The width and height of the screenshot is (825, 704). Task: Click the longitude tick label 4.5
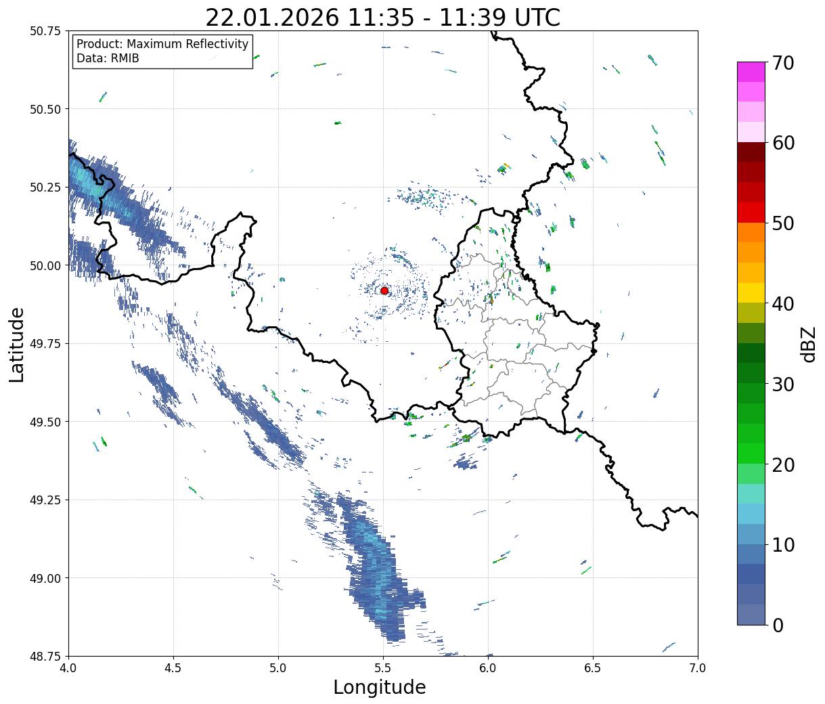click(x=173, y=667)
